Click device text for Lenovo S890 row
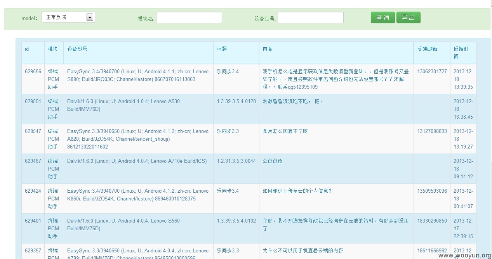The width and height of the screenshot is (492, 259). [138, 76]
